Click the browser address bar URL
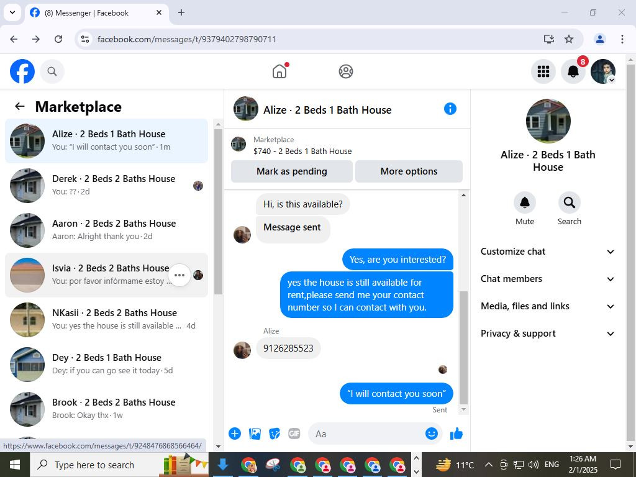The width and height of the screenshot is (636, 477). pos(187,39)
